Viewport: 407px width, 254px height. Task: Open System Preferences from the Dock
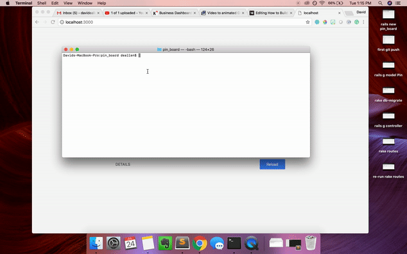point(113,243)
